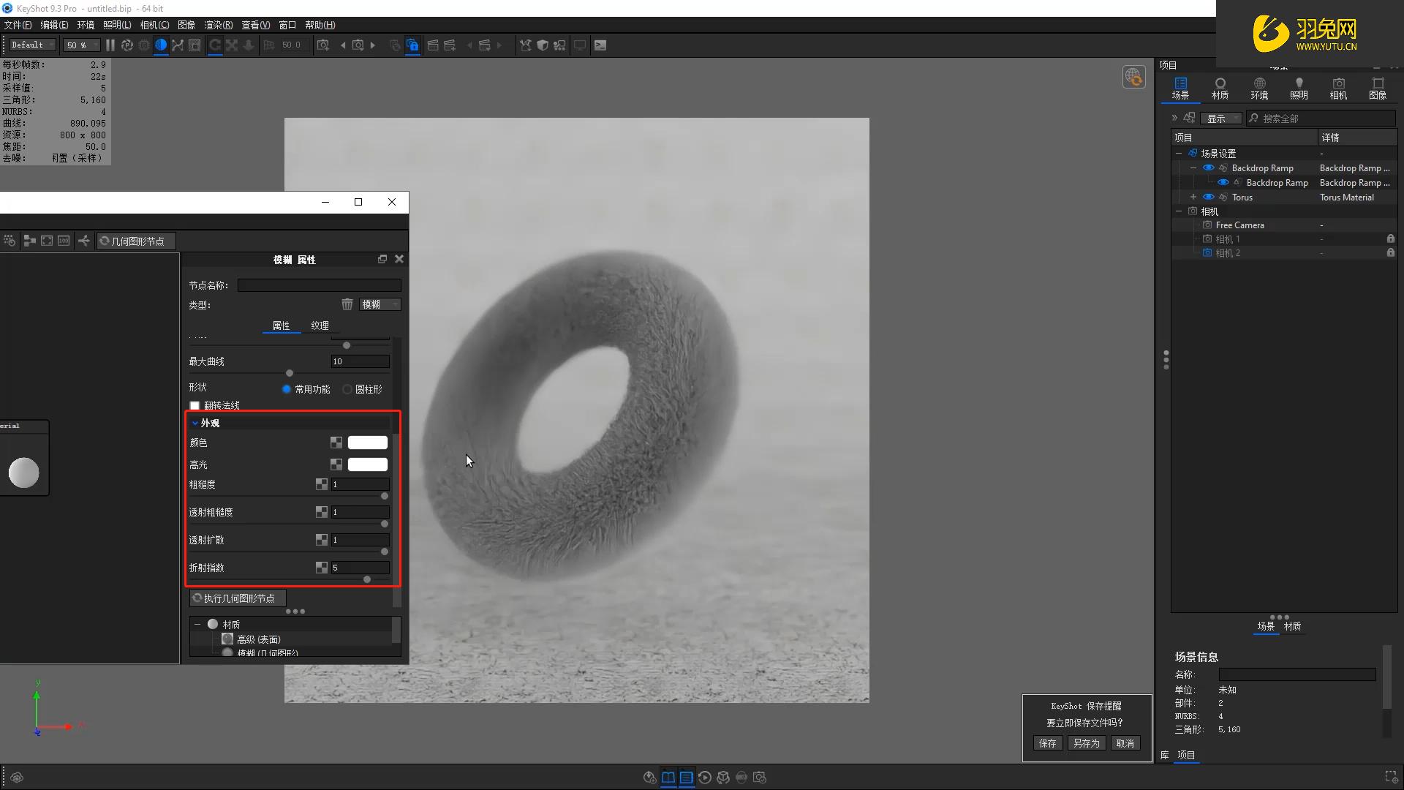Enable the 翻转法线 checkbox

195,405
